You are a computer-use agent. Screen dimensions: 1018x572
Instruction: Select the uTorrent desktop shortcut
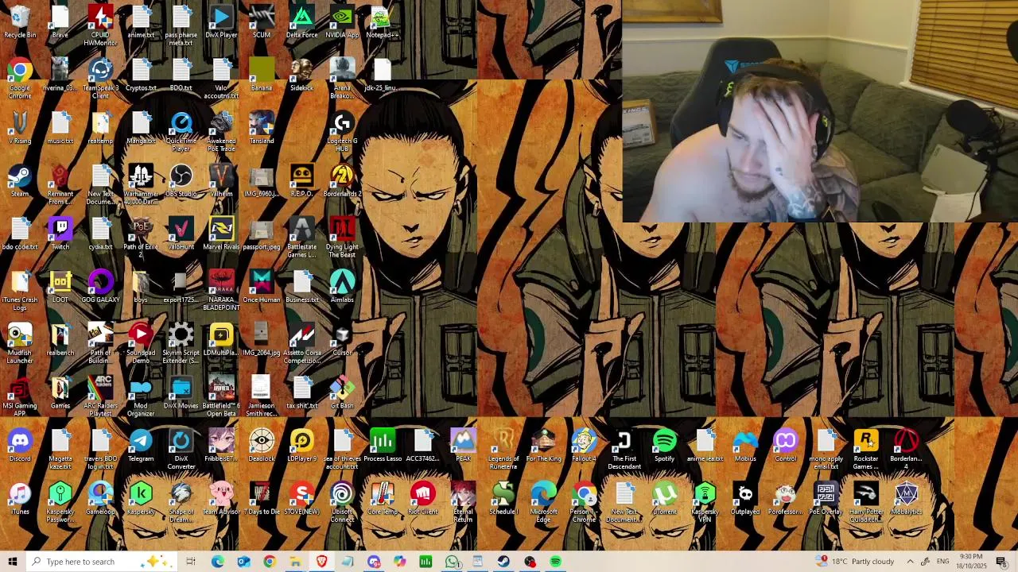[x=664, y=498]
